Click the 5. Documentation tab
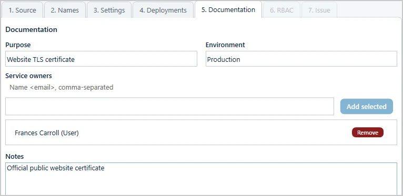This screenshot has width=403, height=196. point(228,10)
